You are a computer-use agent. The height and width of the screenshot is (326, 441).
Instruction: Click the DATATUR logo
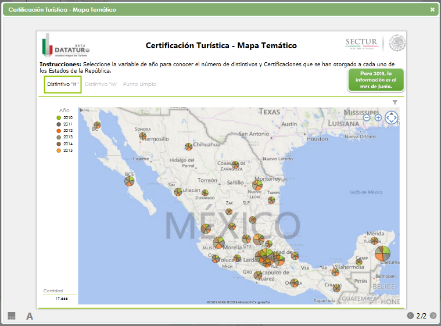point(65,45)
